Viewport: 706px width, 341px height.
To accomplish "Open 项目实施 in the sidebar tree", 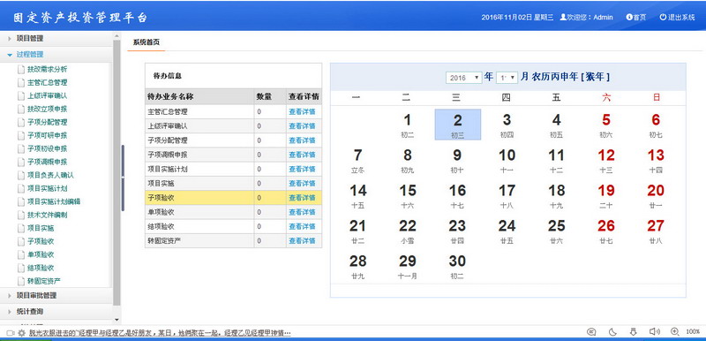I will (x=41, y=228).
